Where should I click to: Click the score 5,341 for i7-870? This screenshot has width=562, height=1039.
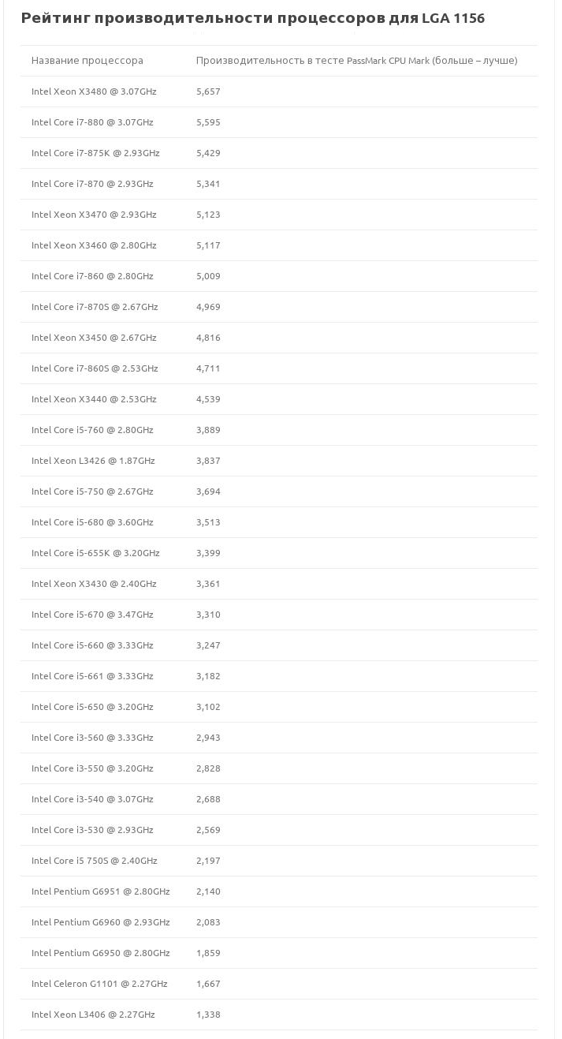tap(208, 184)
